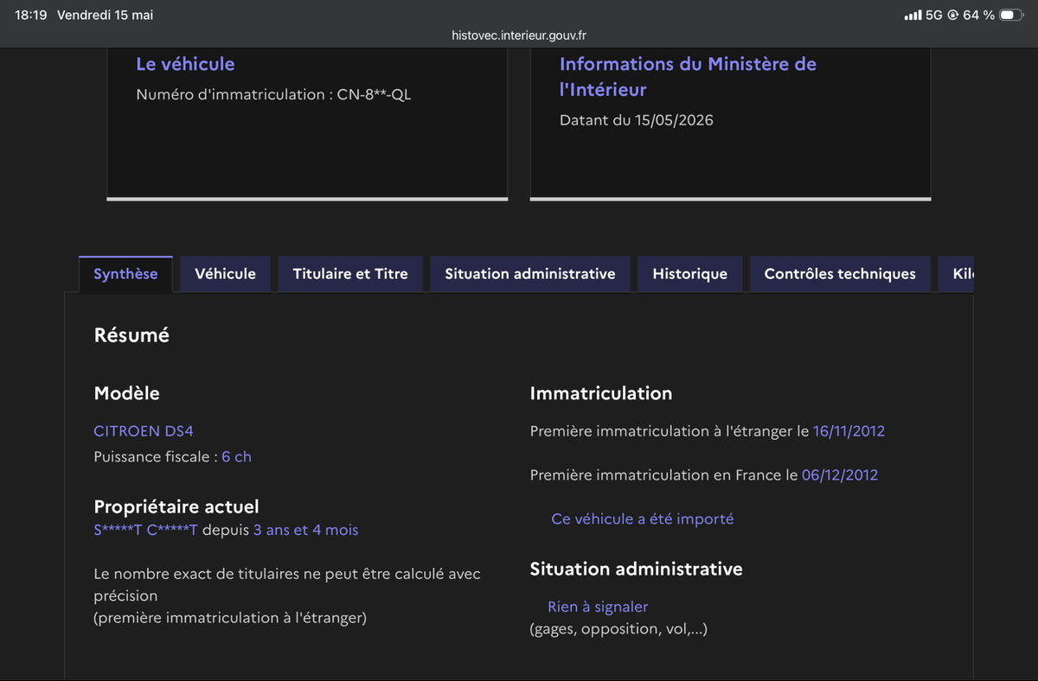1038x681 pixels.
Task: Switch to the Véhicule tab
Action: 225,274
